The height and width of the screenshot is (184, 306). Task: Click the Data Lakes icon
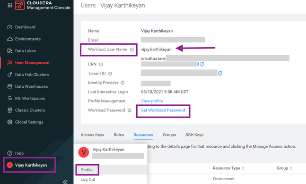[x=10, y=51]
